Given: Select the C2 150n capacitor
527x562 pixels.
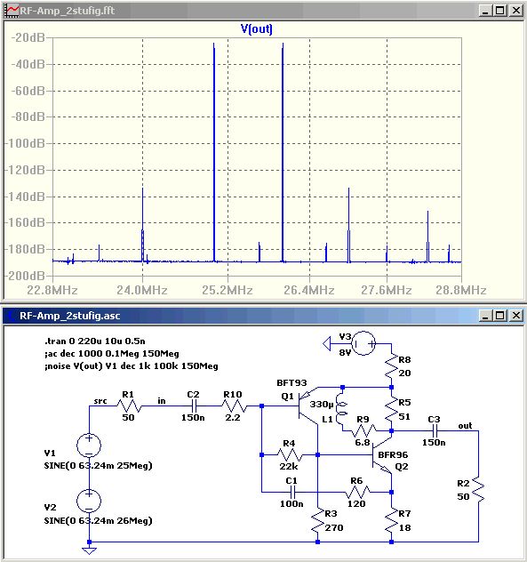Looking at the screenshot, I should click(x=194, y=405).
